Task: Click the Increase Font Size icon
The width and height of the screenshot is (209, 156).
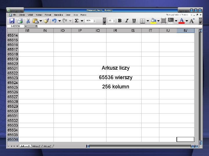Action: point(192,21)
